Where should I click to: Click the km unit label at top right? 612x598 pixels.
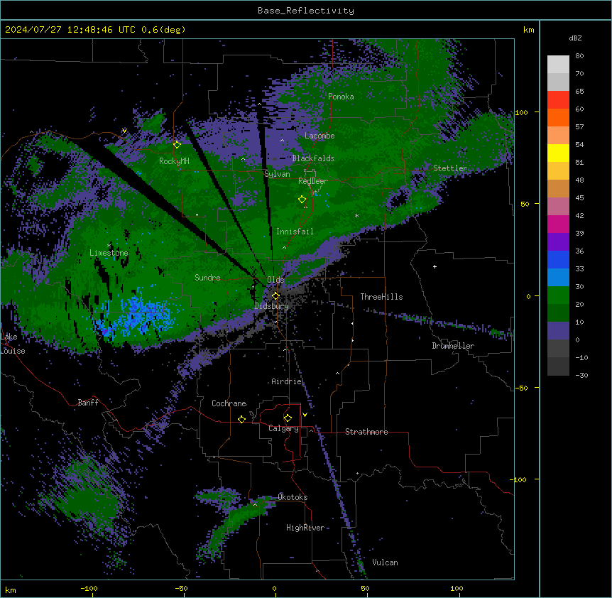pos(528,30)
